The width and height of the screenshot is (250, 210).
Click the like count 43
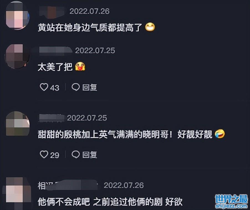(x=55, y=88)
